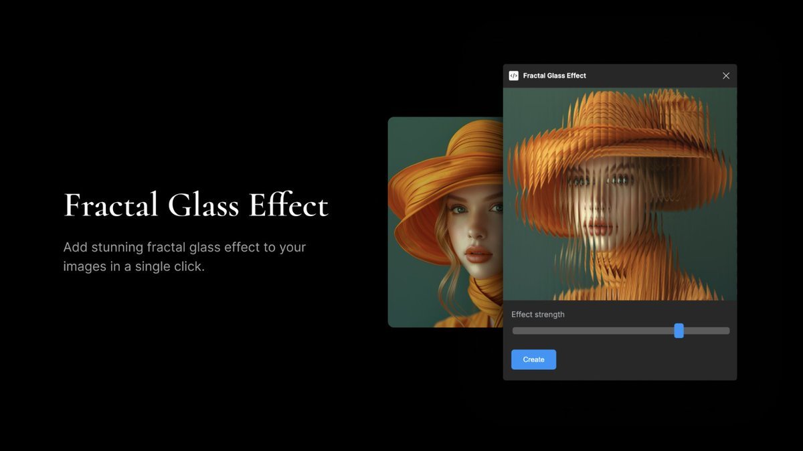Viewport: 803px width, 451px height.
Task: Click the slider track right of the handle
Action: coord(707,331)
